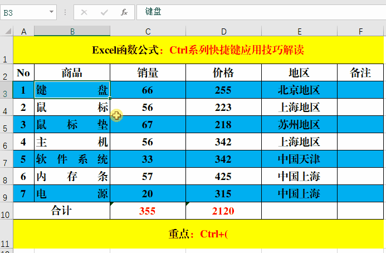
Task: Select row 10 header
Action: [6, 211]
